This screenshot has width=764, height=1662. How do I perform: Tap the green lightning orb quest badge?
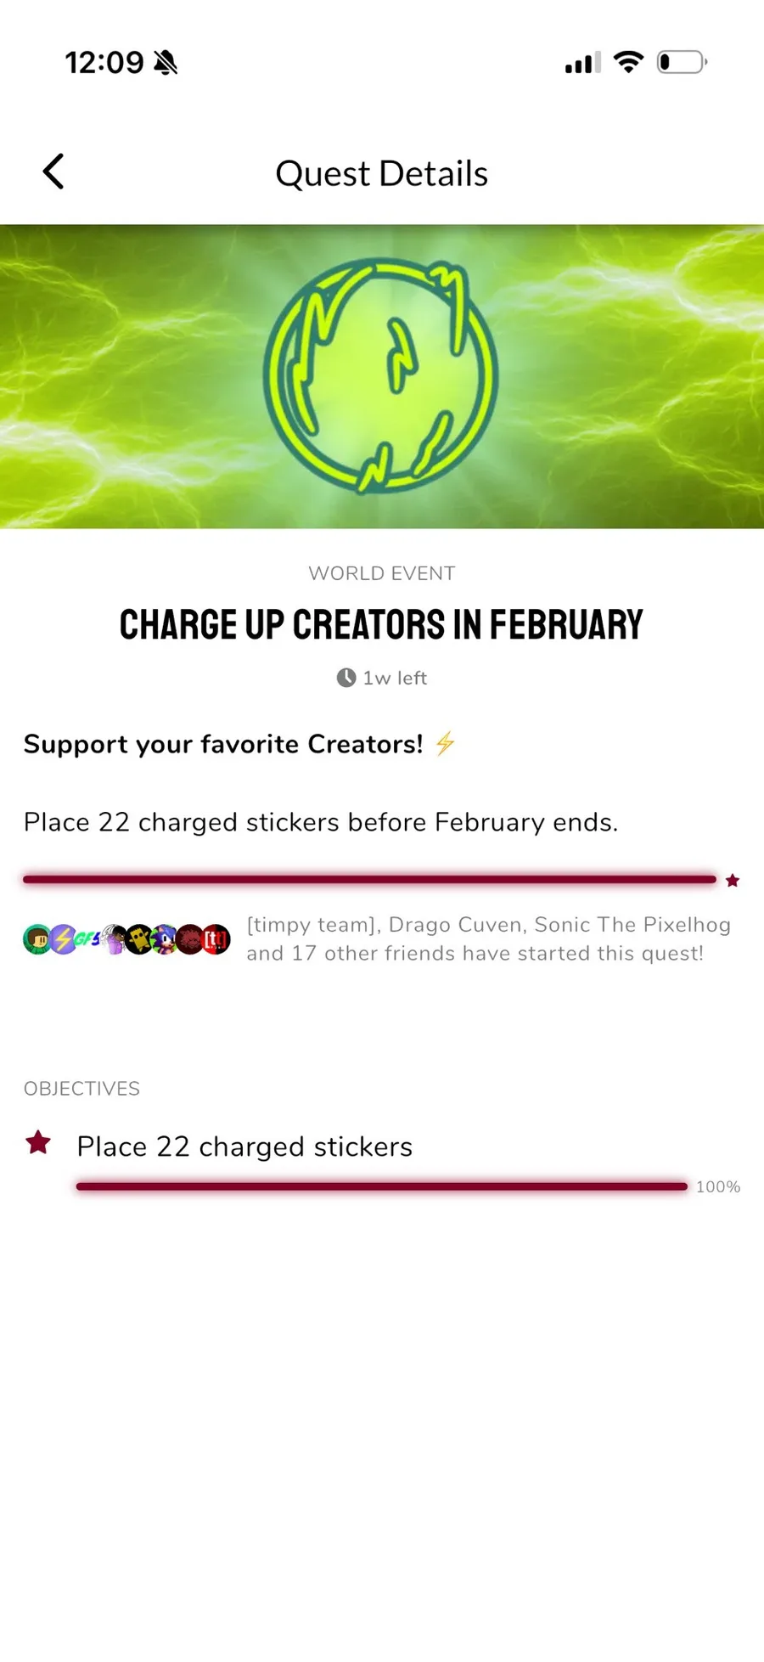coord(380,375)
